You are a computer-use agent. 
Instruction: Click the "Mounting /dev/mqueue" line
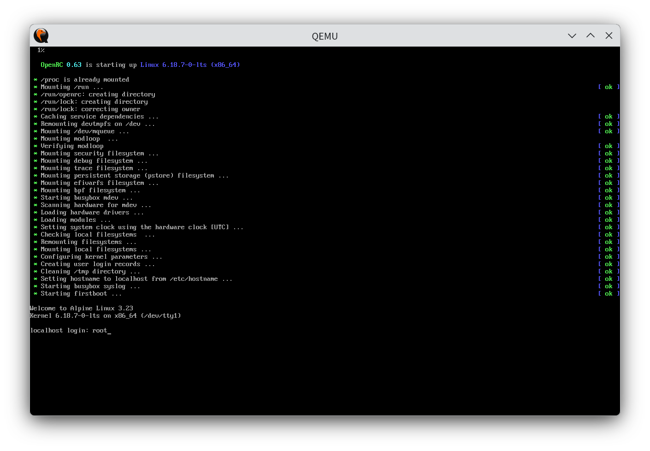coord(85,131)
